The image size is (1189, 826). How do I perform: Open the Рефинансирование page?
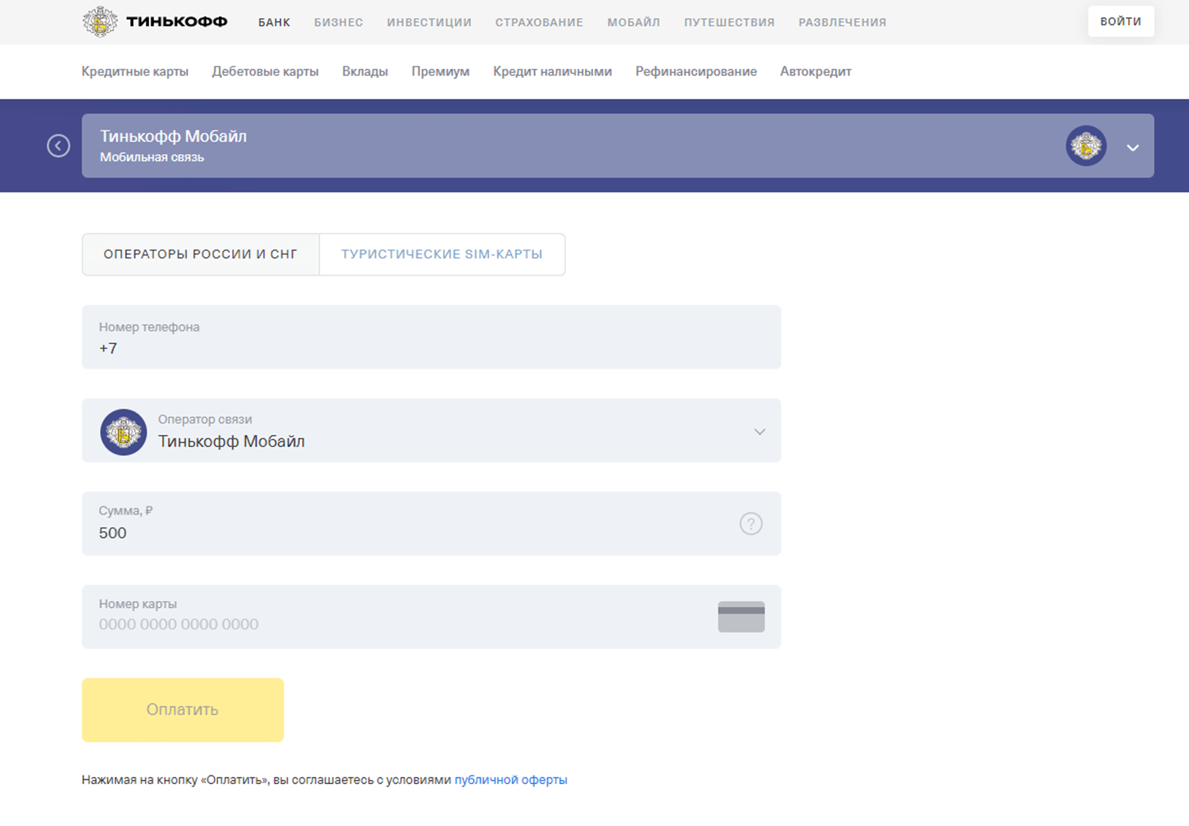click(696, 71)
